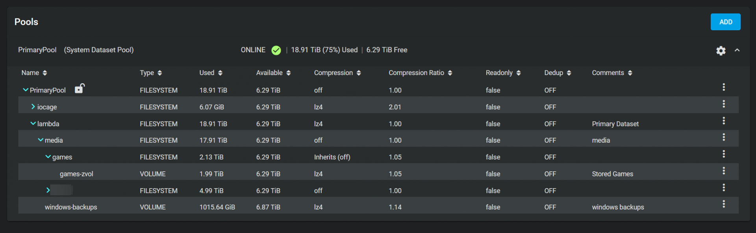Sort table by the Used column

pos(211,73)
